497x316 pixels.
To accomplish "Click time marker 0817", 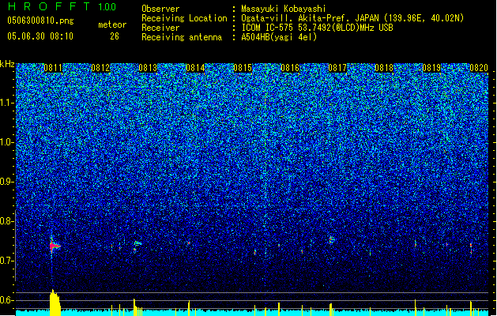I will click(337, 68).
